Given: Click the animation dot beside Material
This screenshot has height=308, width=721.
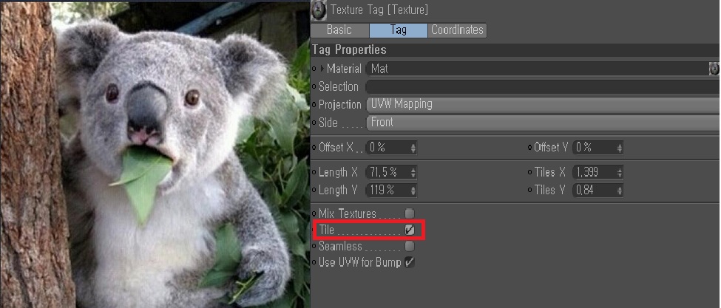Looking at the screenshot, I should [314, 69].
